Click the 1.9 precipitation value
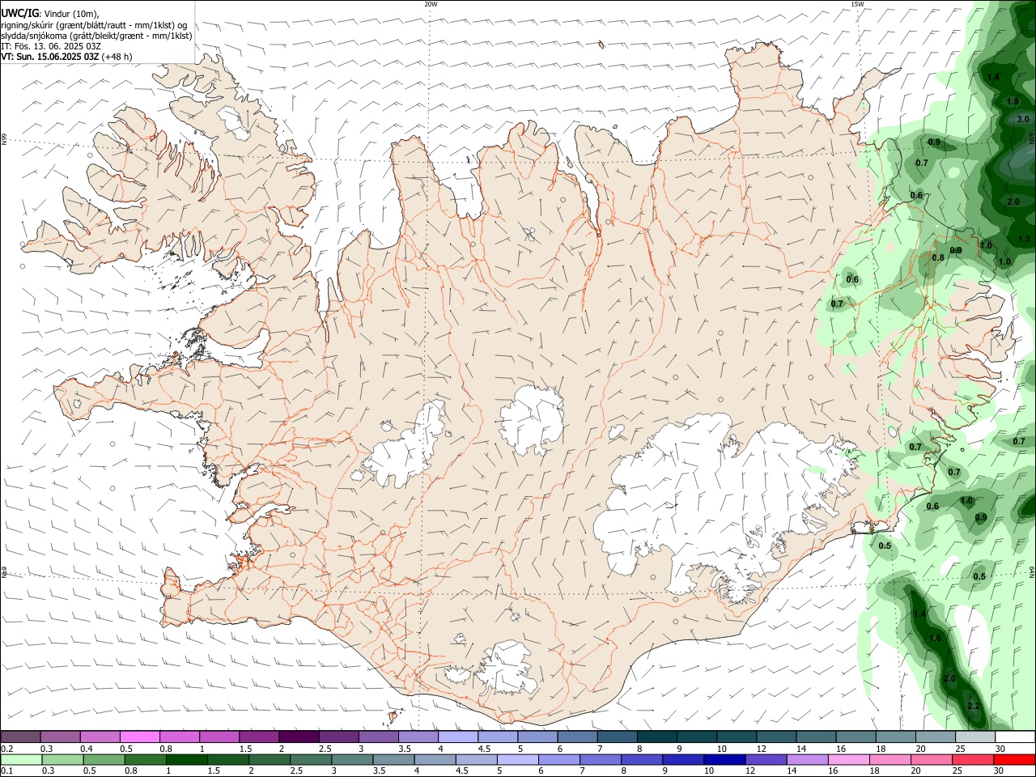1036x777 pixels. 1013,101
